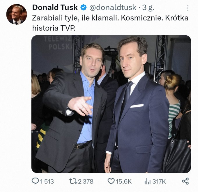198x192 pixels.
Task: Like the tweet with the heart icon
Action: (x=111, y=181)
